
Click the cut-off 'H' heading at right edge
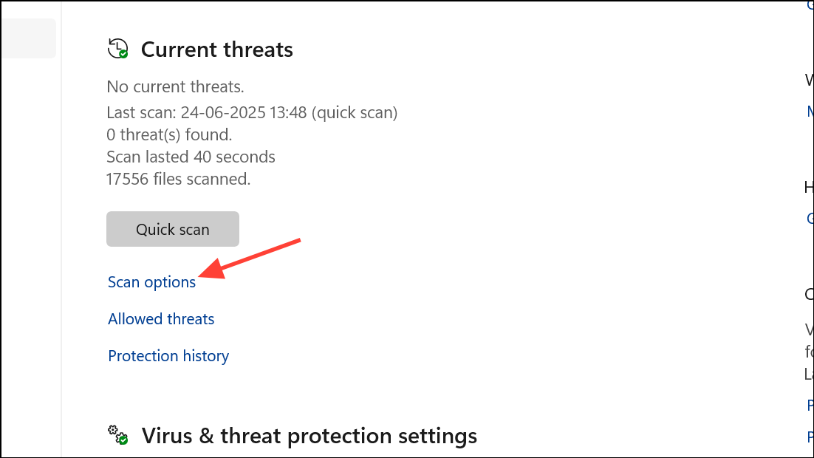(810, 188)
